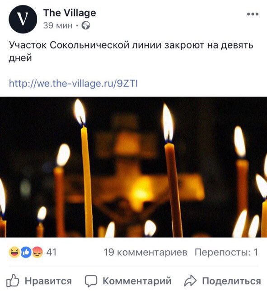Click the angry reaction icon
Viewport: 267px width, 291px height.
click(37, 252)
